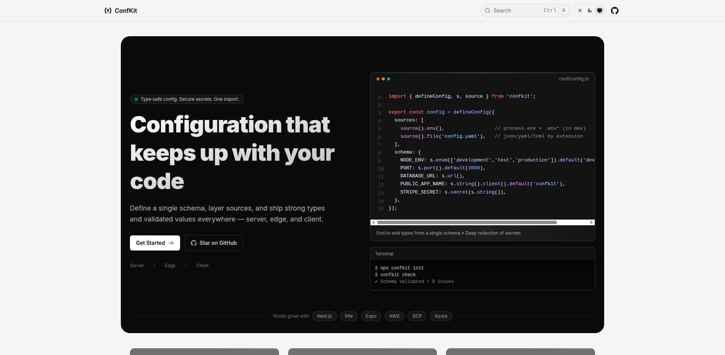Click the Terminal panel header

point(483,254)
